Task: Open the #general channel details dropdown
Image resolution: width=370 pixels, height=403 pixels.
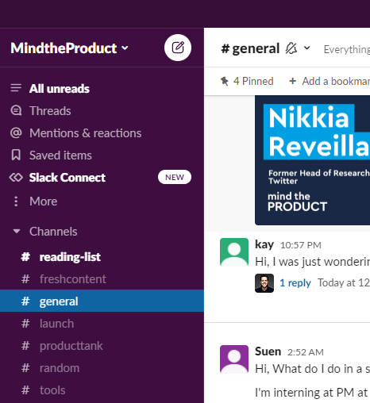Action: point(306,48)
